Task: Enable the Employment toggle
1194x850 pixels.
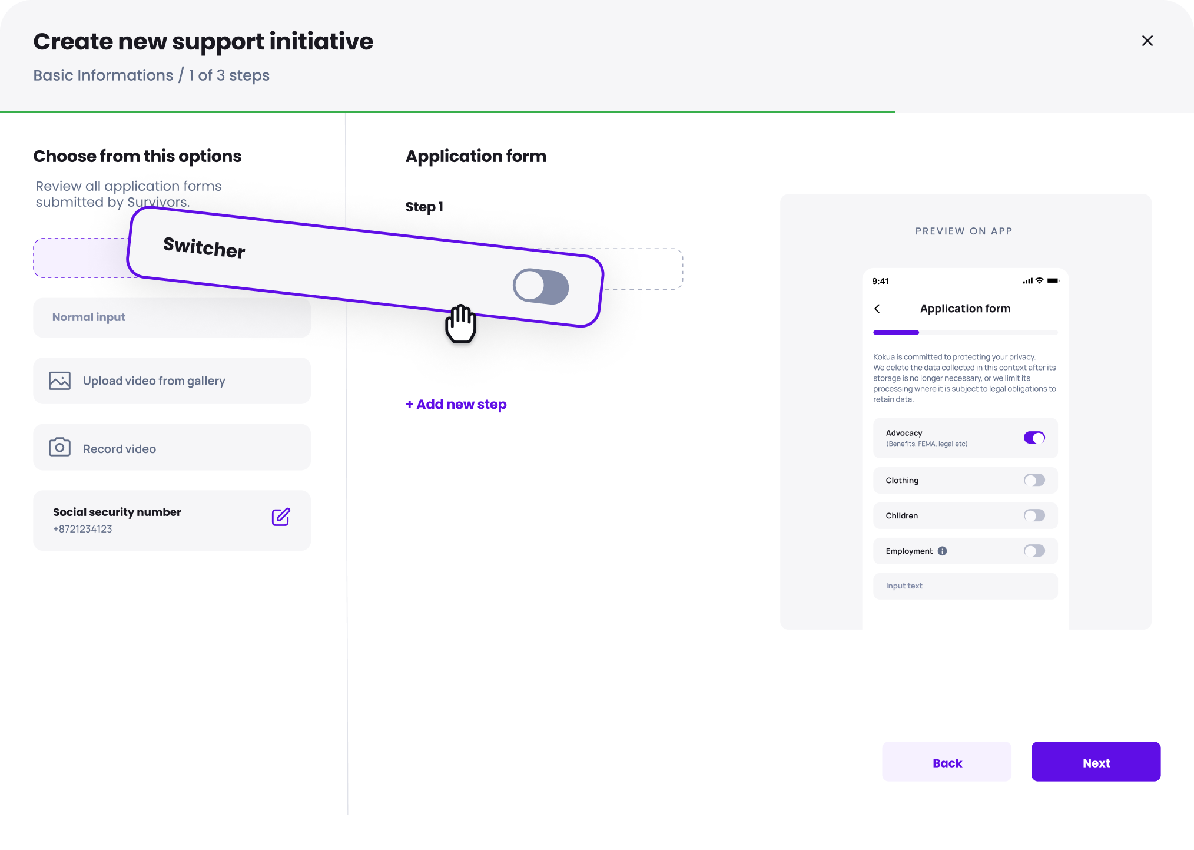Action: pyautogui.click(x=1034, y=551)
